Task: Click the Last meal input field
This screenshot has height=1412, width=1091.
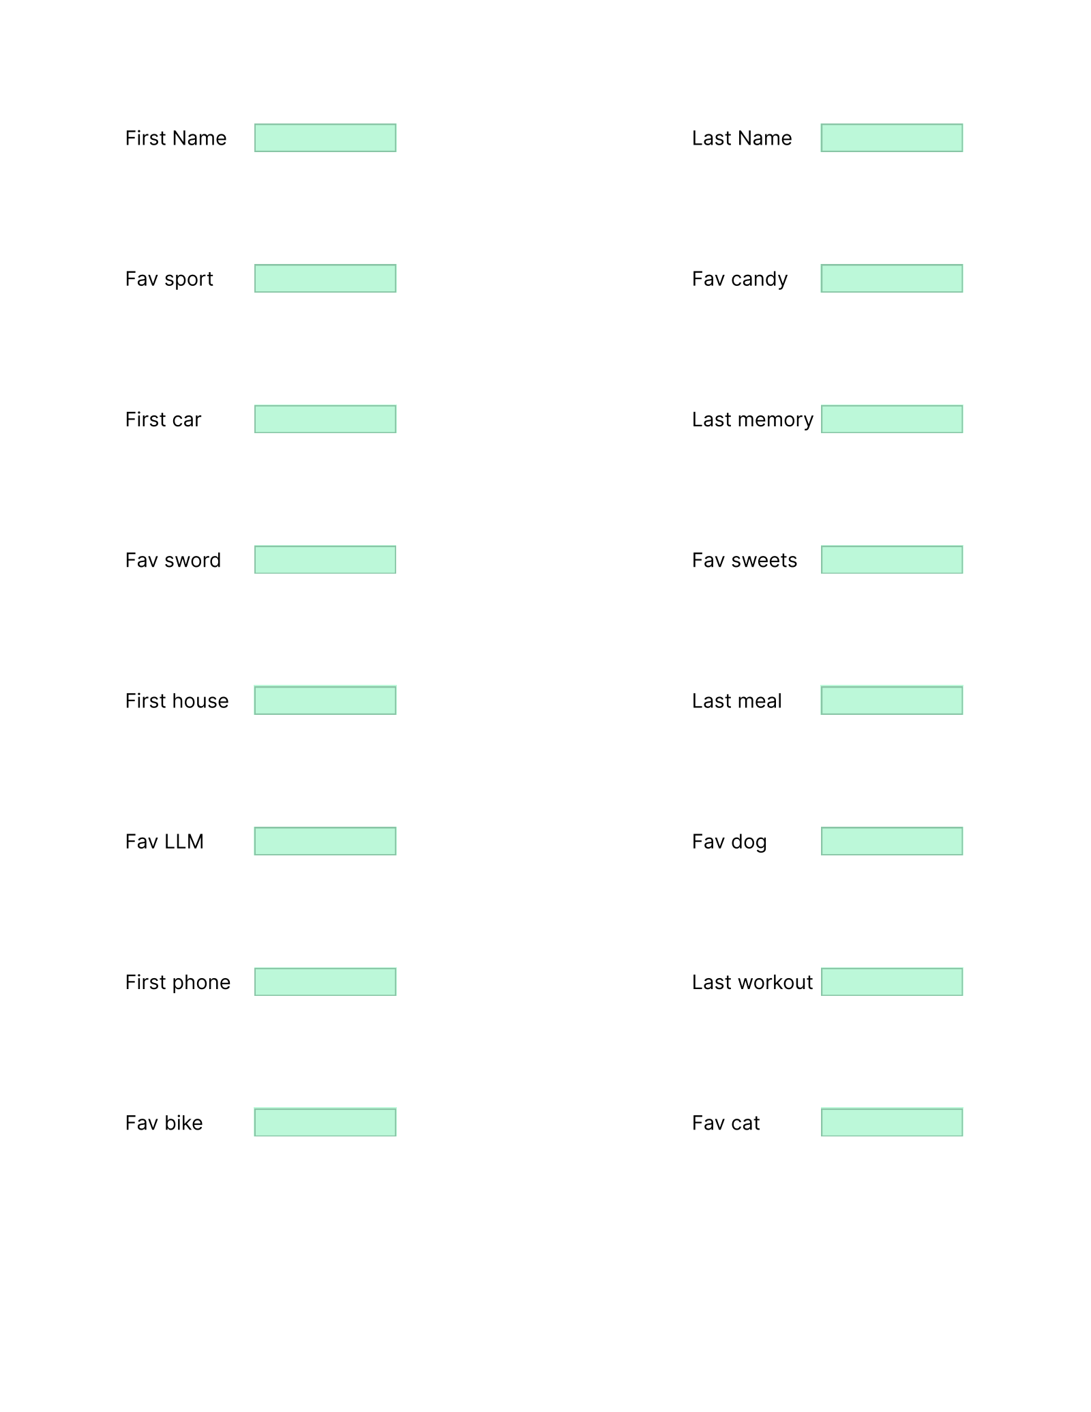Action: [892, 701]
